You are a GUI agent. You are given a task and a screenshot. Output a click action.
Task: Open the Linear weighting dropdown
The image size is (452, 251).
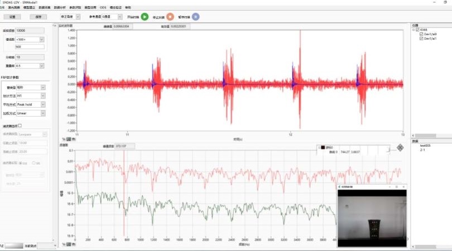43,113
